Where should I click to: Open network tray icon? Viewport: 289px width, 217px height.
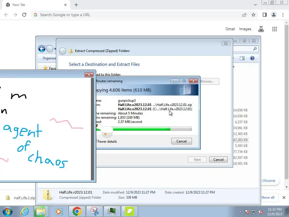pyautogui.click(x=254, y=212)
